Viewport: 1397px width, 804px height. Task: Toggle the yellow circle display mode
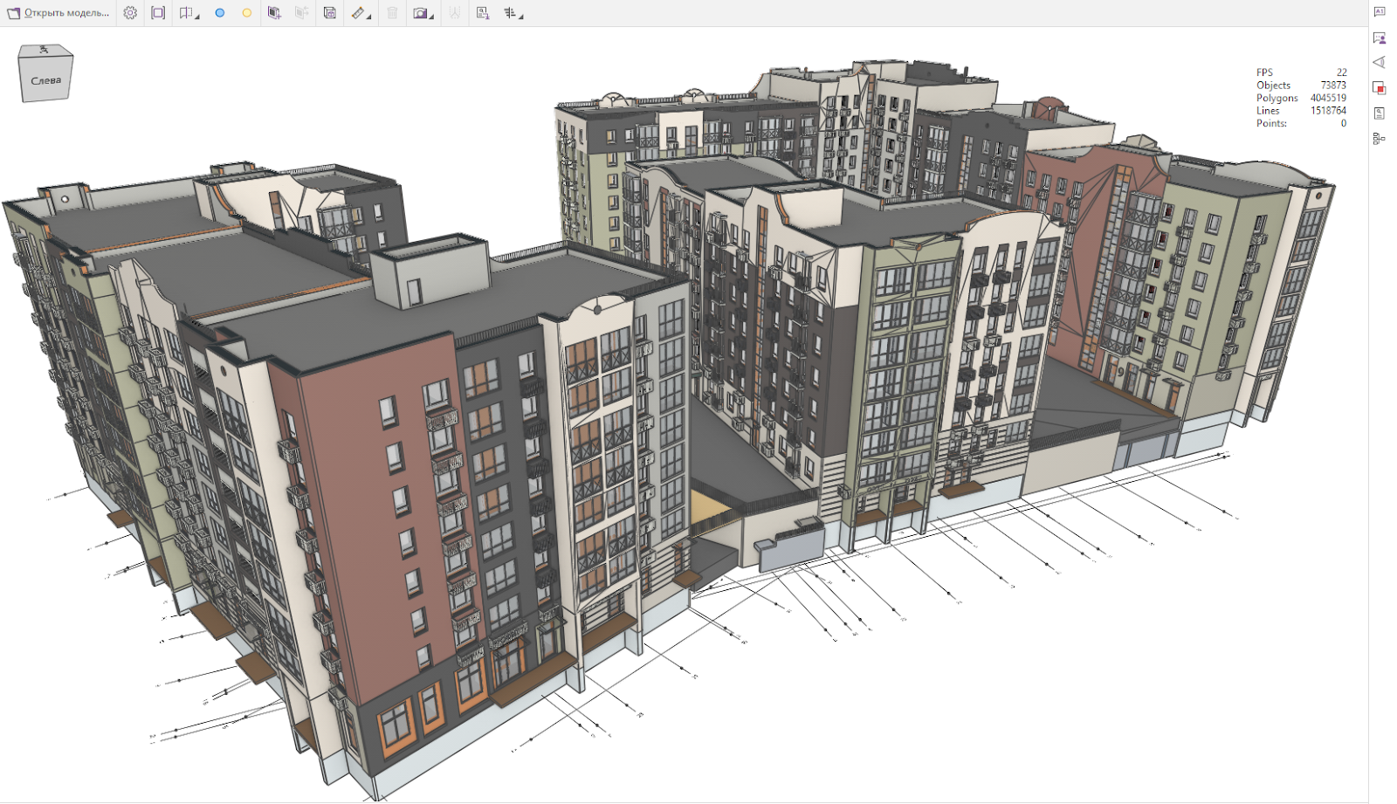247,13
